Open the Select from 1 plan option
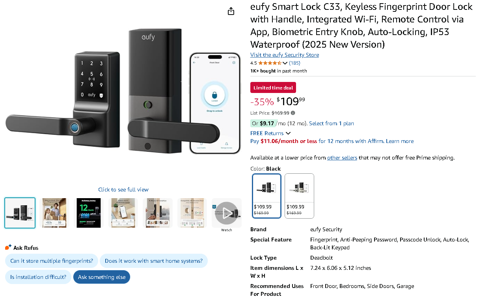477x299 pixels. pos(331,123)
